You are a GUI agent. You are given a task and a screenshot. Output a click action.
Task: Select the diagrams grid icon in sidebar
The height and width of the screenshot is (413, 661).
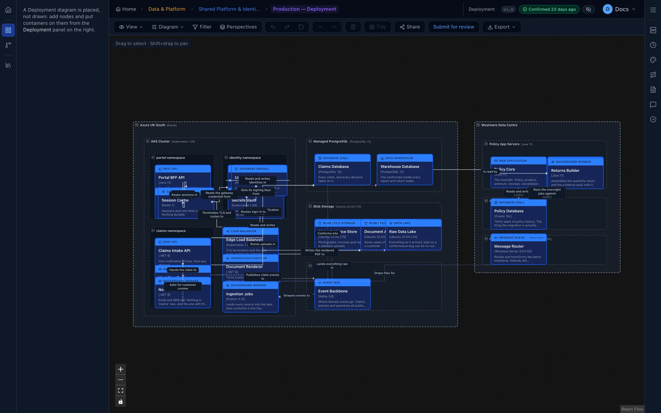click(x=8, y=30)
